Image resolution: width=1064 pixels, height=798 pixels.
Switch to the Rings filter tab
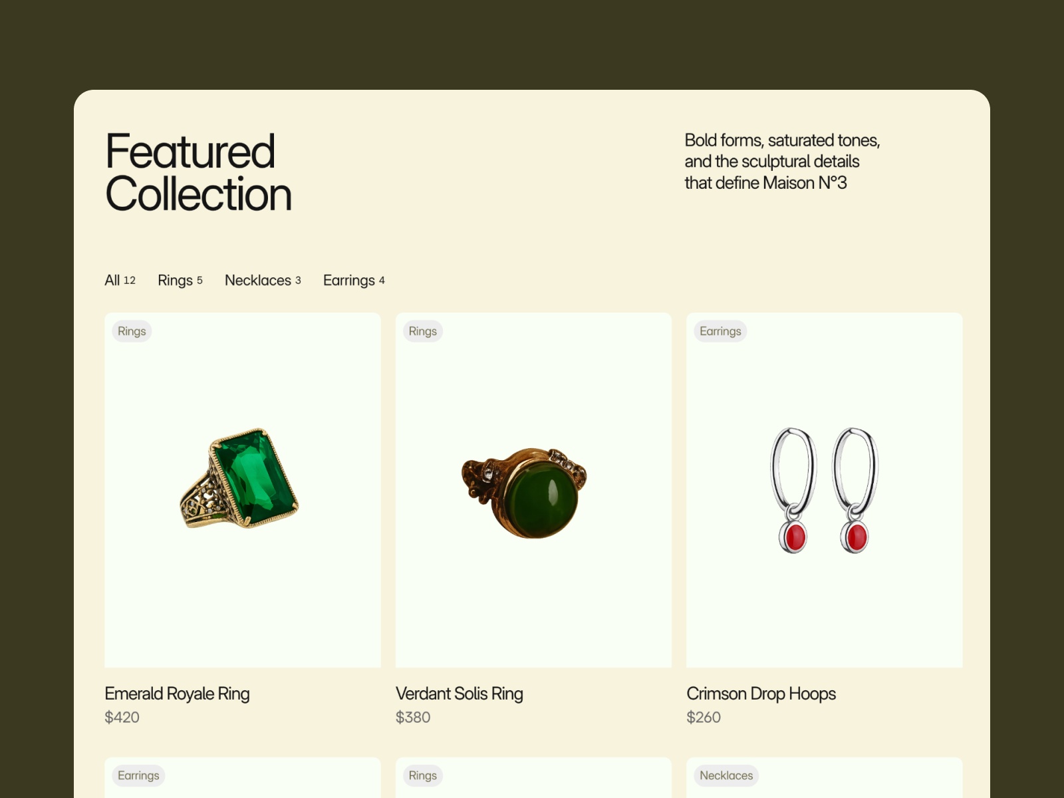(x=180, y=280)
